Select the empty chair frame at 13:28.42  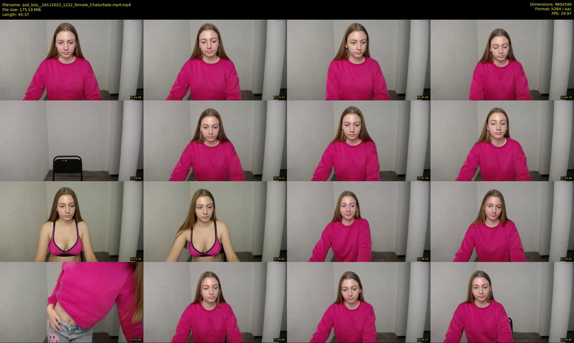72,141
